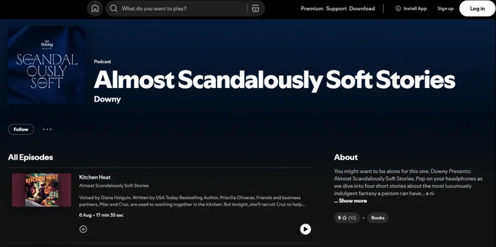Open the Kitchen Heat episode title
Screen dimensions: 496x247
point(95,178)
